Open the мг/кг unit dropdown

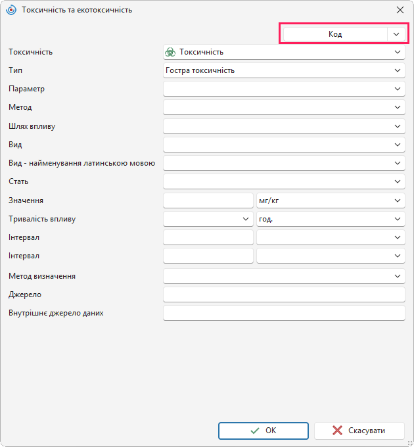[331, 200]
